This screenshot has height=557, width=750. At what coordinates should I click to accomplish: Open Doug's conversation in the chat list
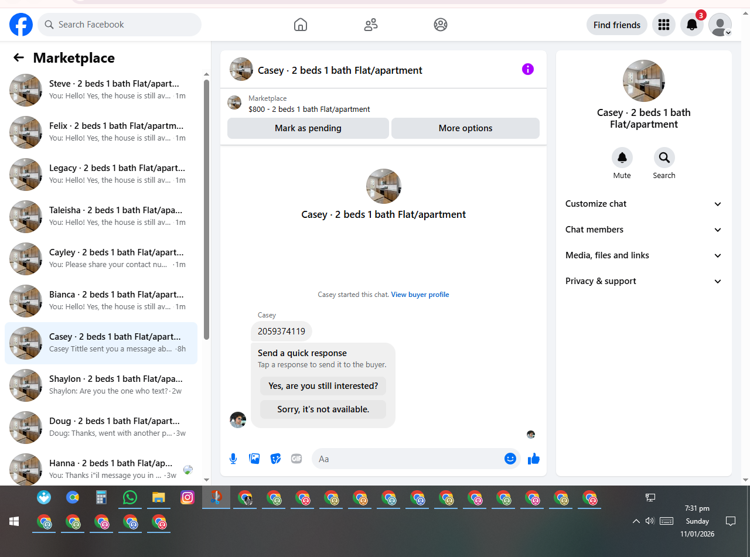101,428
